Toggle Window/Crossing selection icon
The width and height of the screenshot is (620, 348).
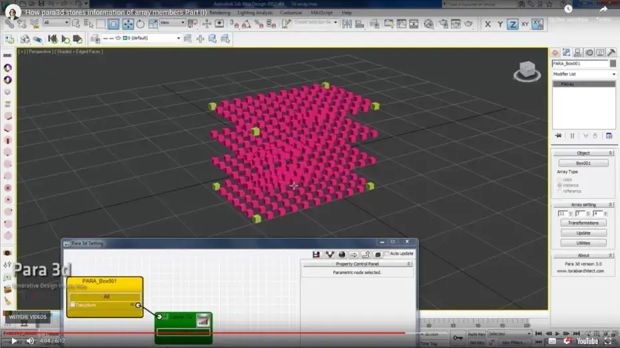[113, 24]
